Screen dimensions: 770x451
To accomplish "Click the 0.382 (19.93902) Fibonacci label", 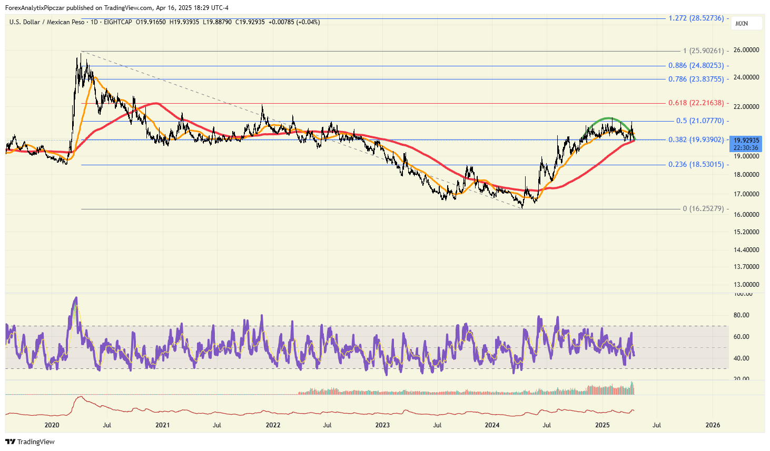I will click(x=696, y=139).
